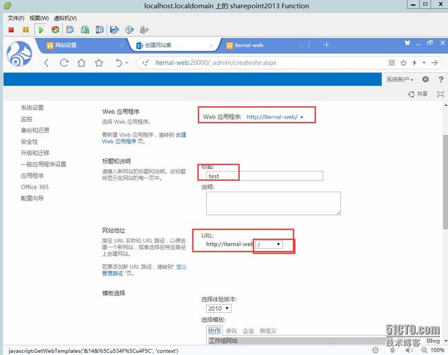This screenshot has width=448, height=355.
Task: Click the red stop VM icon
Action: 11,30
